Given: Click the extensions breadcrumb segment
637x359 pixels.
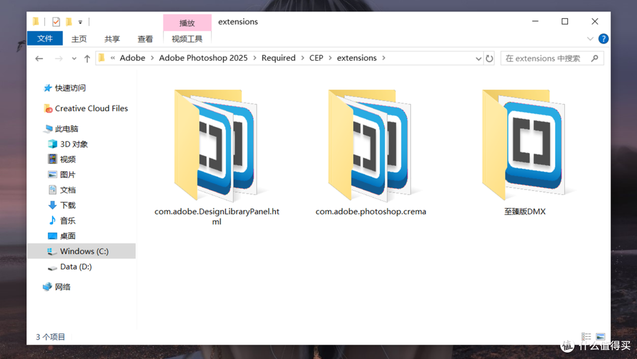Looking at the screenshot, I should click(357, 58).
